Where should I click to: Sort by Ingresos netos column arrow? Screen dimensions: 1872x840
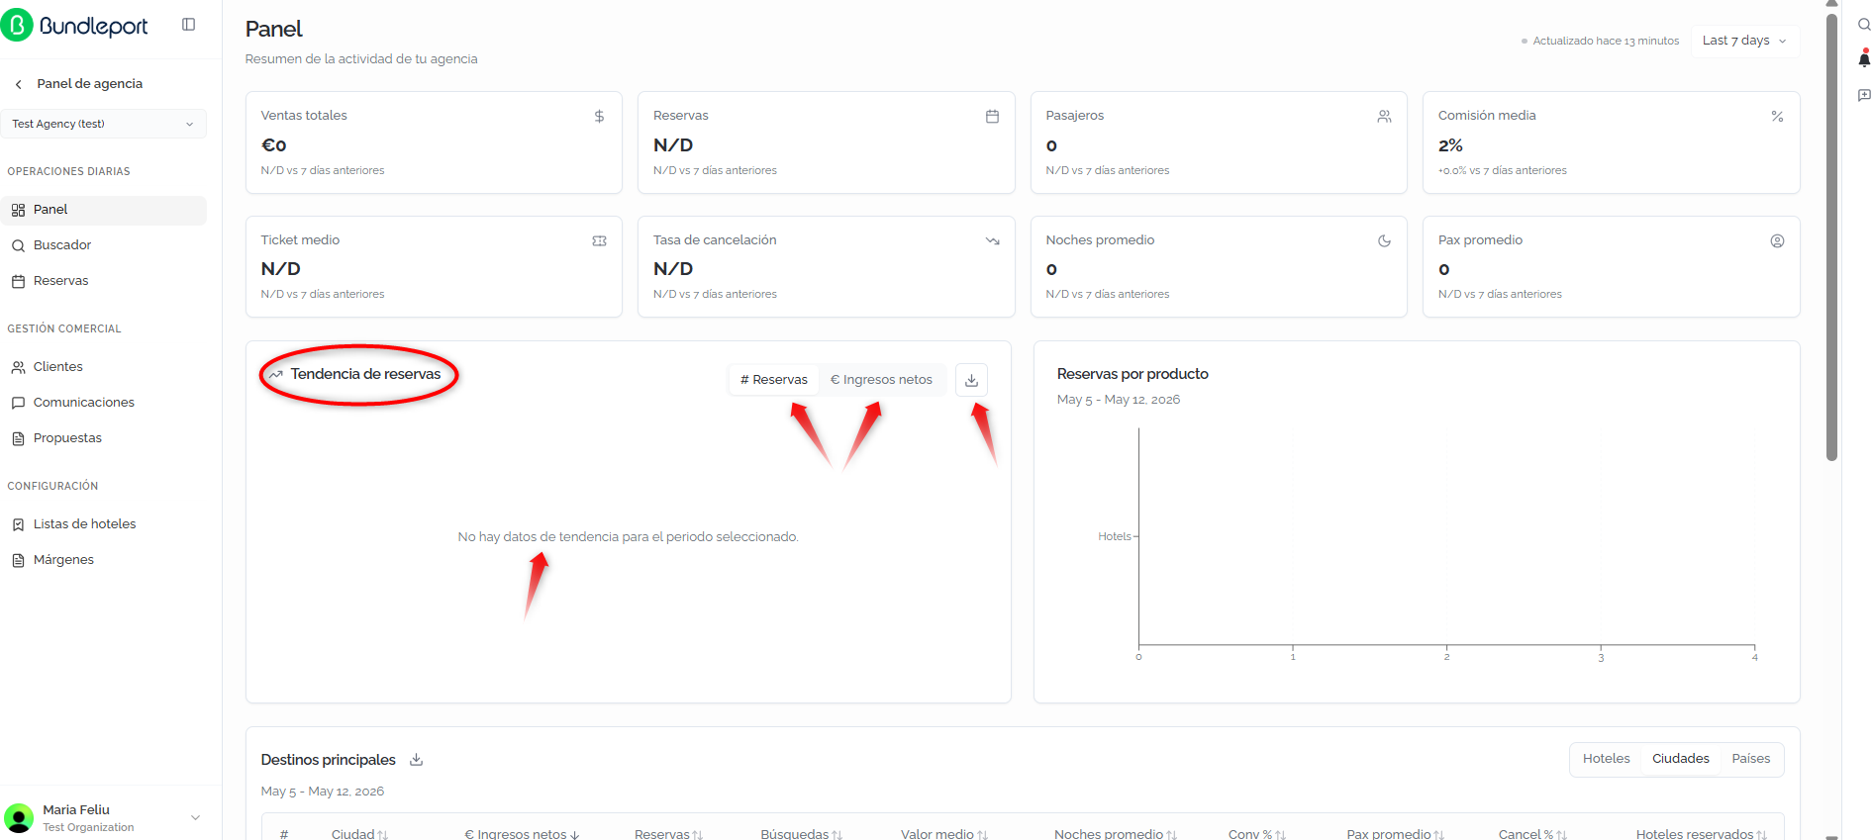(575, 835)
